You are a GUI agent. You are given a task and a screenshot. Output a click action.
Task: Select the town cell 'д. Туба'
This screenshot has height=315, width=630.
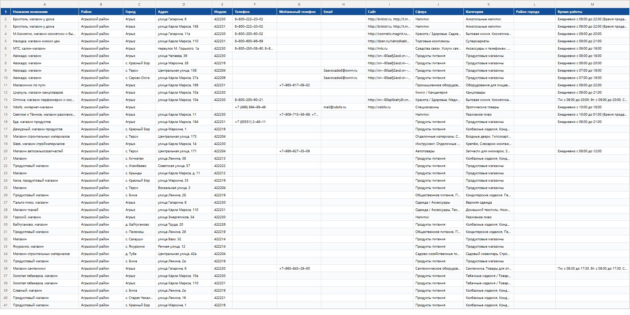[139, 254]
